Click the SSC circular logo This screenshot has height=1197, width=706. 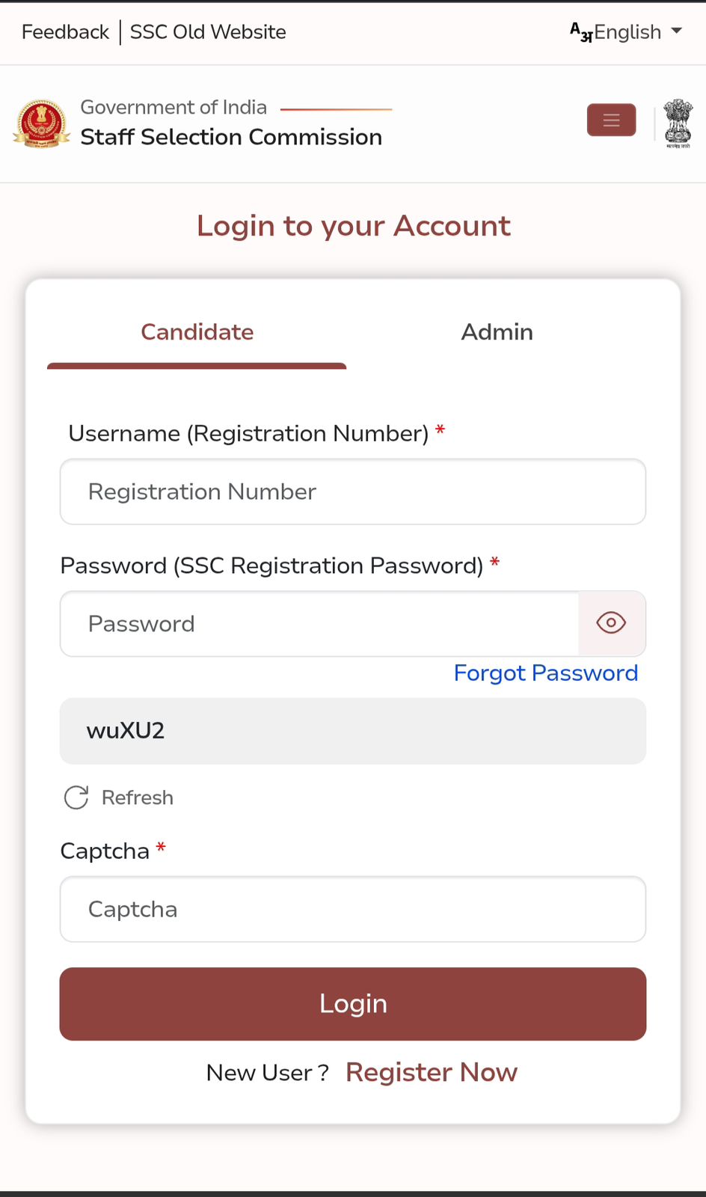click(42, 123)
